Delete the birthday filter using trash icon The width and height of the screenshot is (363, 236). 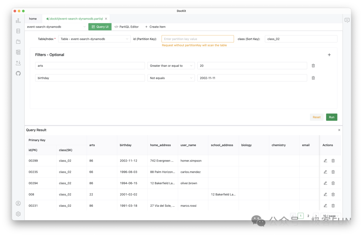pos(313,78)
